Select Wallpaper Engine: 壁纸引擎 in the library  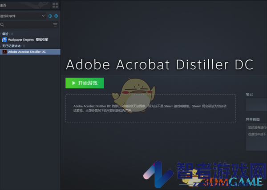[x=30, y=40]
